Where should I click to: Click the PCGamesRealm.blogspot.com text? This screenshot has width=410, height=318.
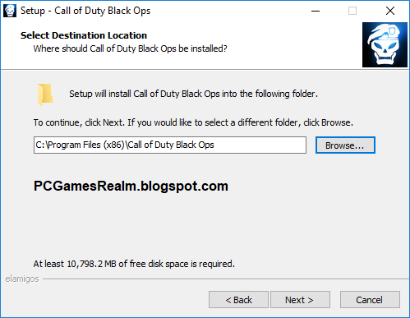[x=131, y=187]
